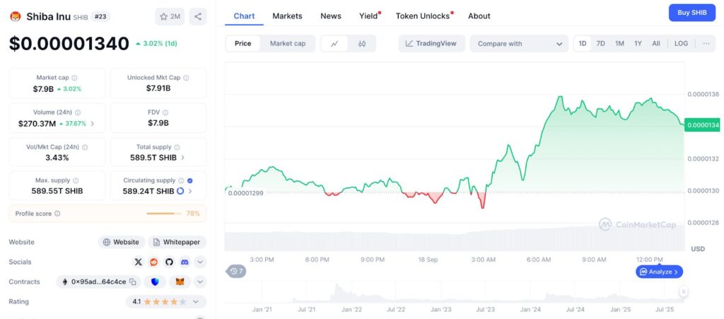Screen dimensions: 724x319
Task: Select the 7D time range
Action: tap(601, 44)
